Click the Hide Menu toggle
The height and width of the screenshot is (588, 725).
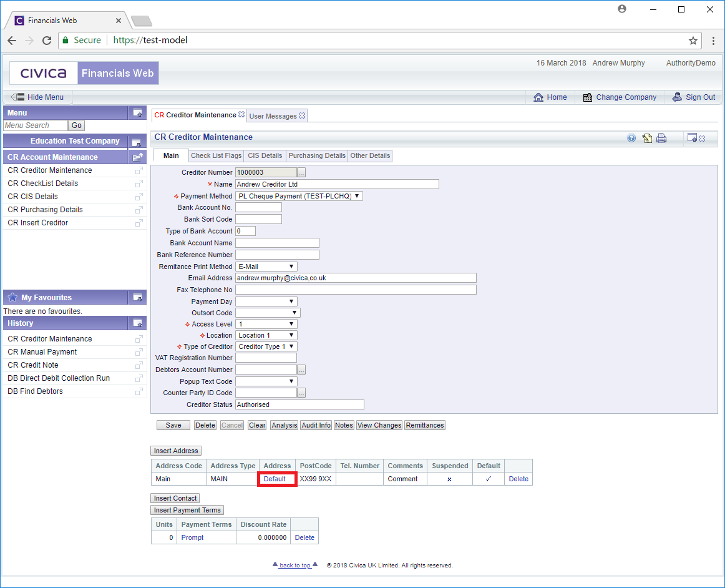[37, 97]
